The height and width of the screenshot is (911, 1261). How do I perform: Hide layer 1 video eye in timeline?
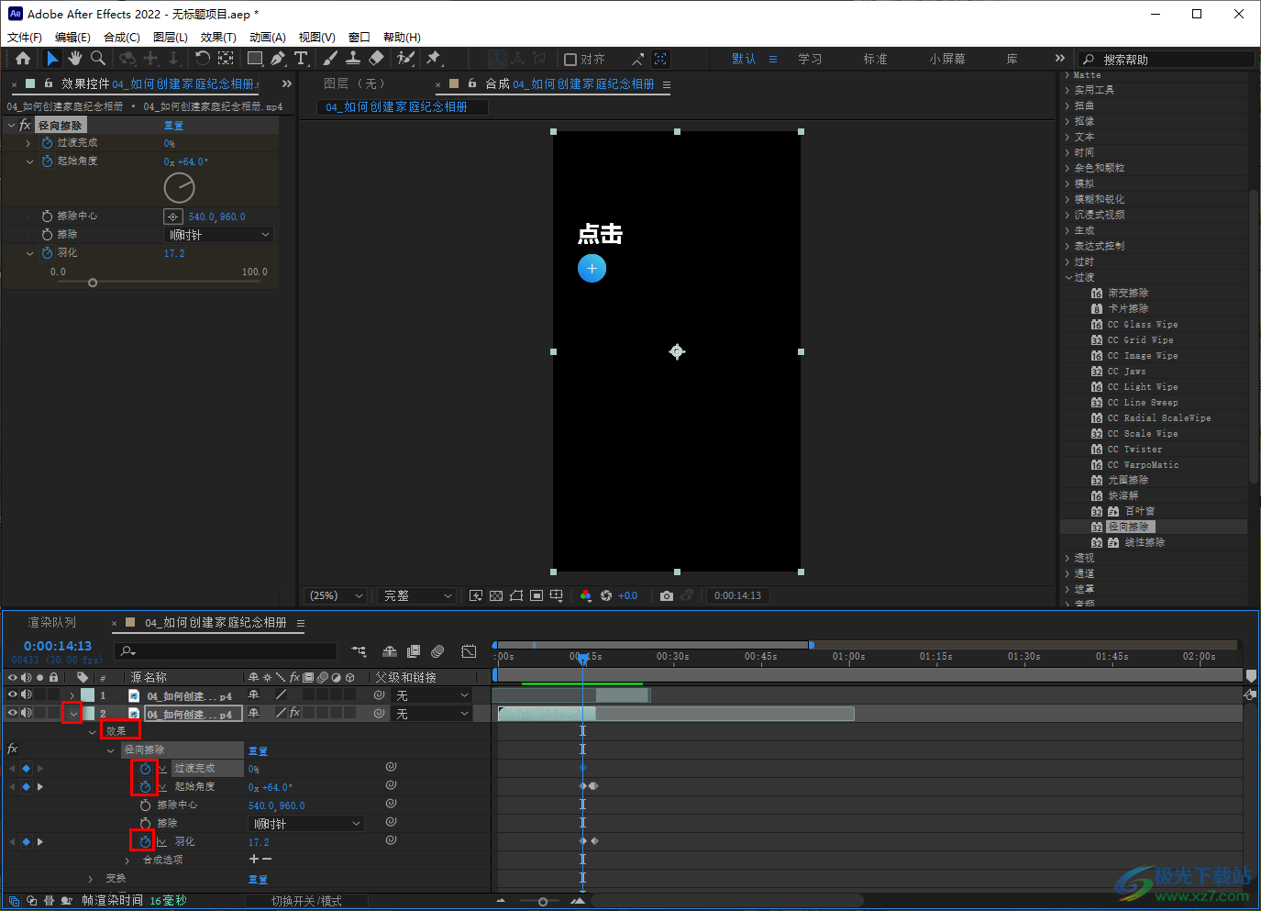tap(13, 695)
